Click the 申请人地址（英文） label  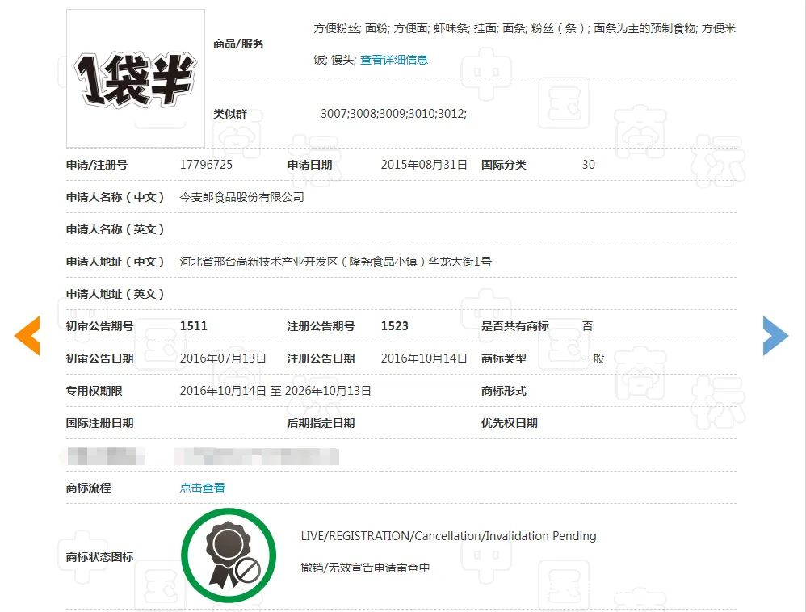click(x=115, y=294)
